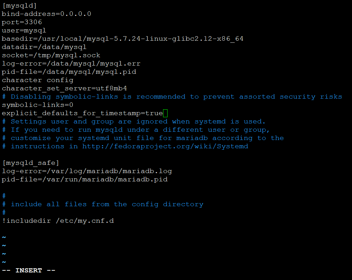The width and height of the screenshot is (352, 280).
Task: Click the mariadb.log log-error line
Action: tap(87, 171)
